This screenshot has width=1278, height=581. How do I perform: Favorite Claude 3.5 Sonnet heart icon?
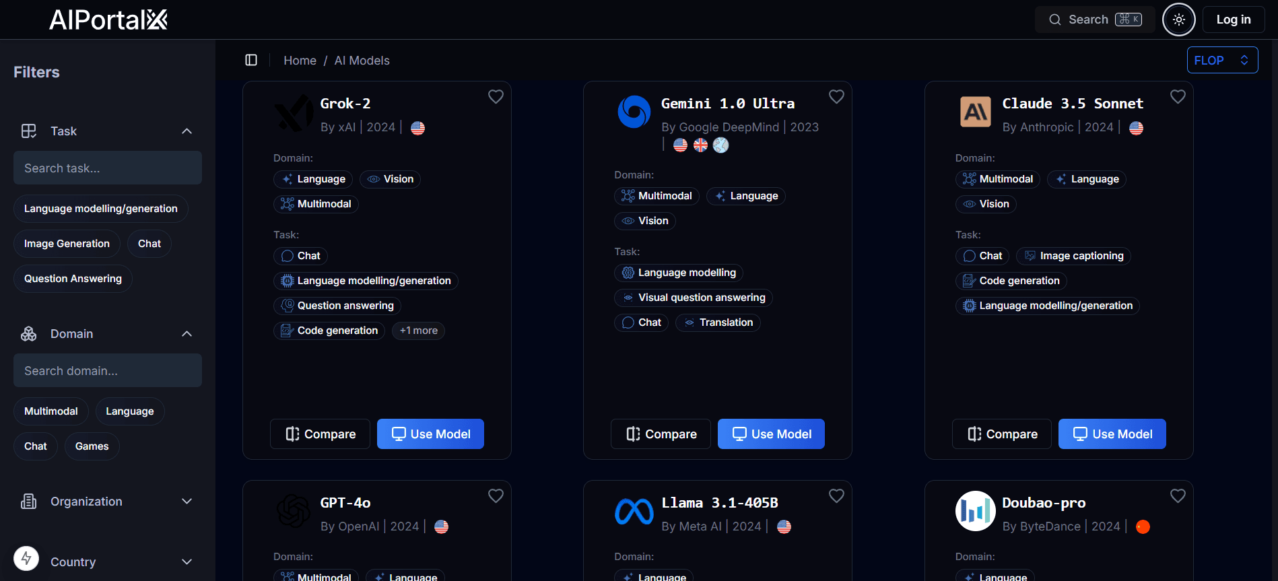coord(1178,97)
